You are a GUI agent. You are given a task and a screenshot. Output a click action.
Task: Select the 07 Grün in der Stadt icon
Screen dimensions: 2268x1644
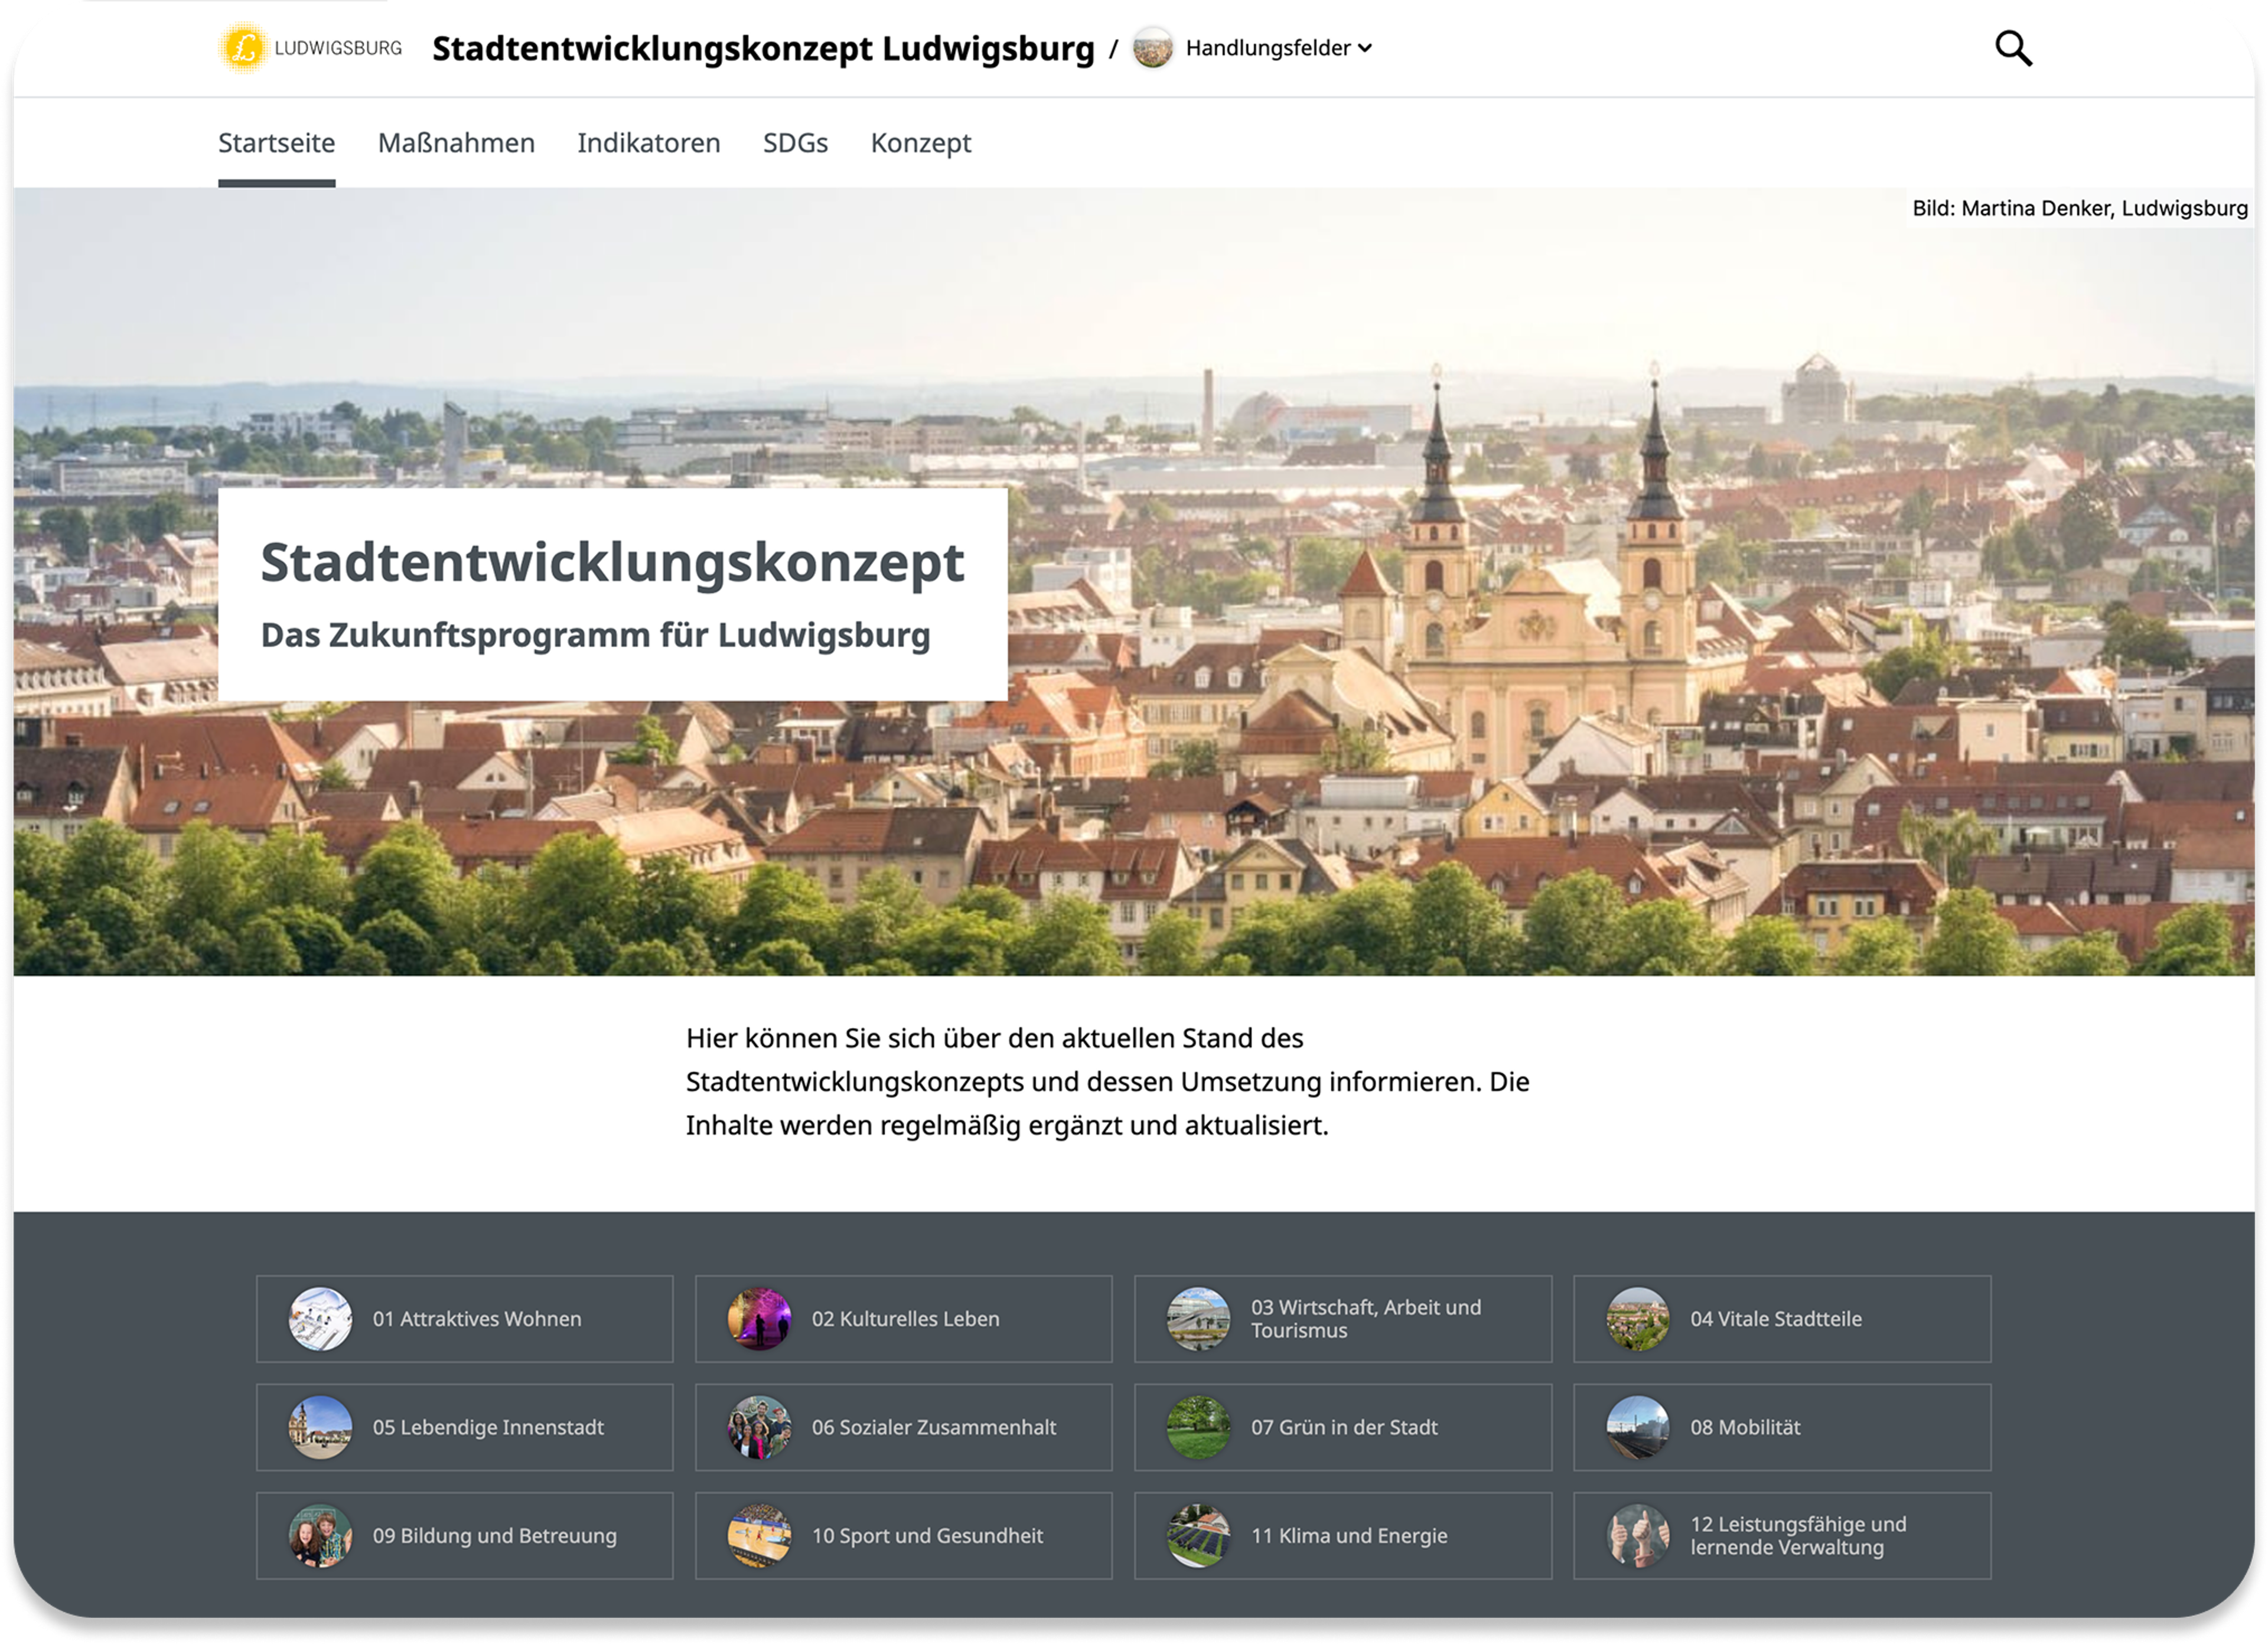pyautogui.click(x=1198, y=1428)
